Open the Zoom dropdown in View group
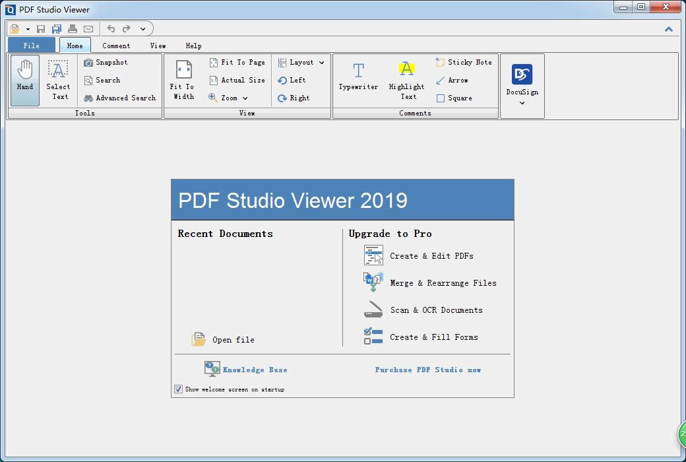 click(x=228, y=98)
